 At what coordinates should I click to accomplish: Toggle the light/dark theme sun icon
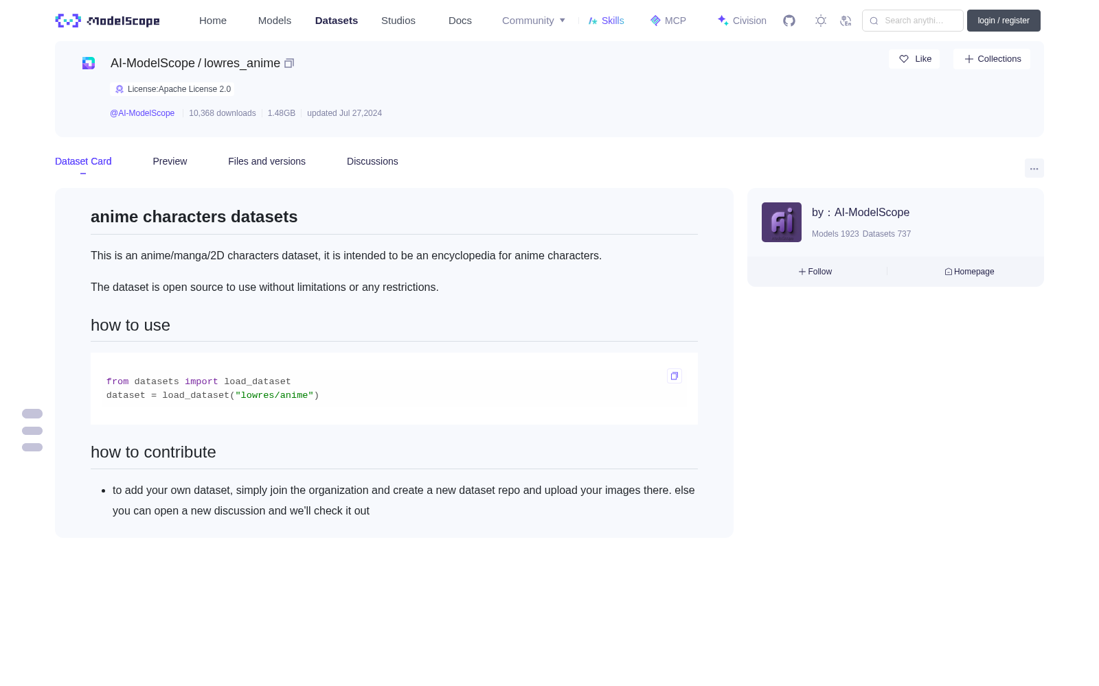[x=821, y=21]
